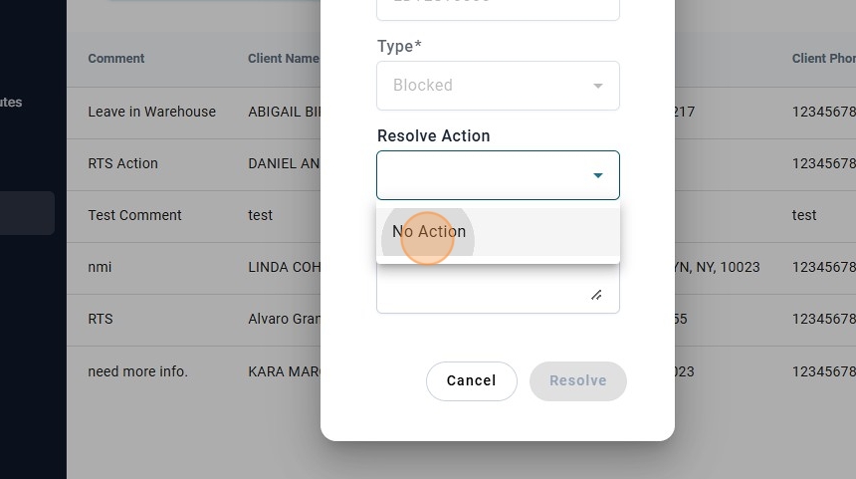Click the textarea resize handle icon
Viewport: 856px width, 479px height.
595,295
